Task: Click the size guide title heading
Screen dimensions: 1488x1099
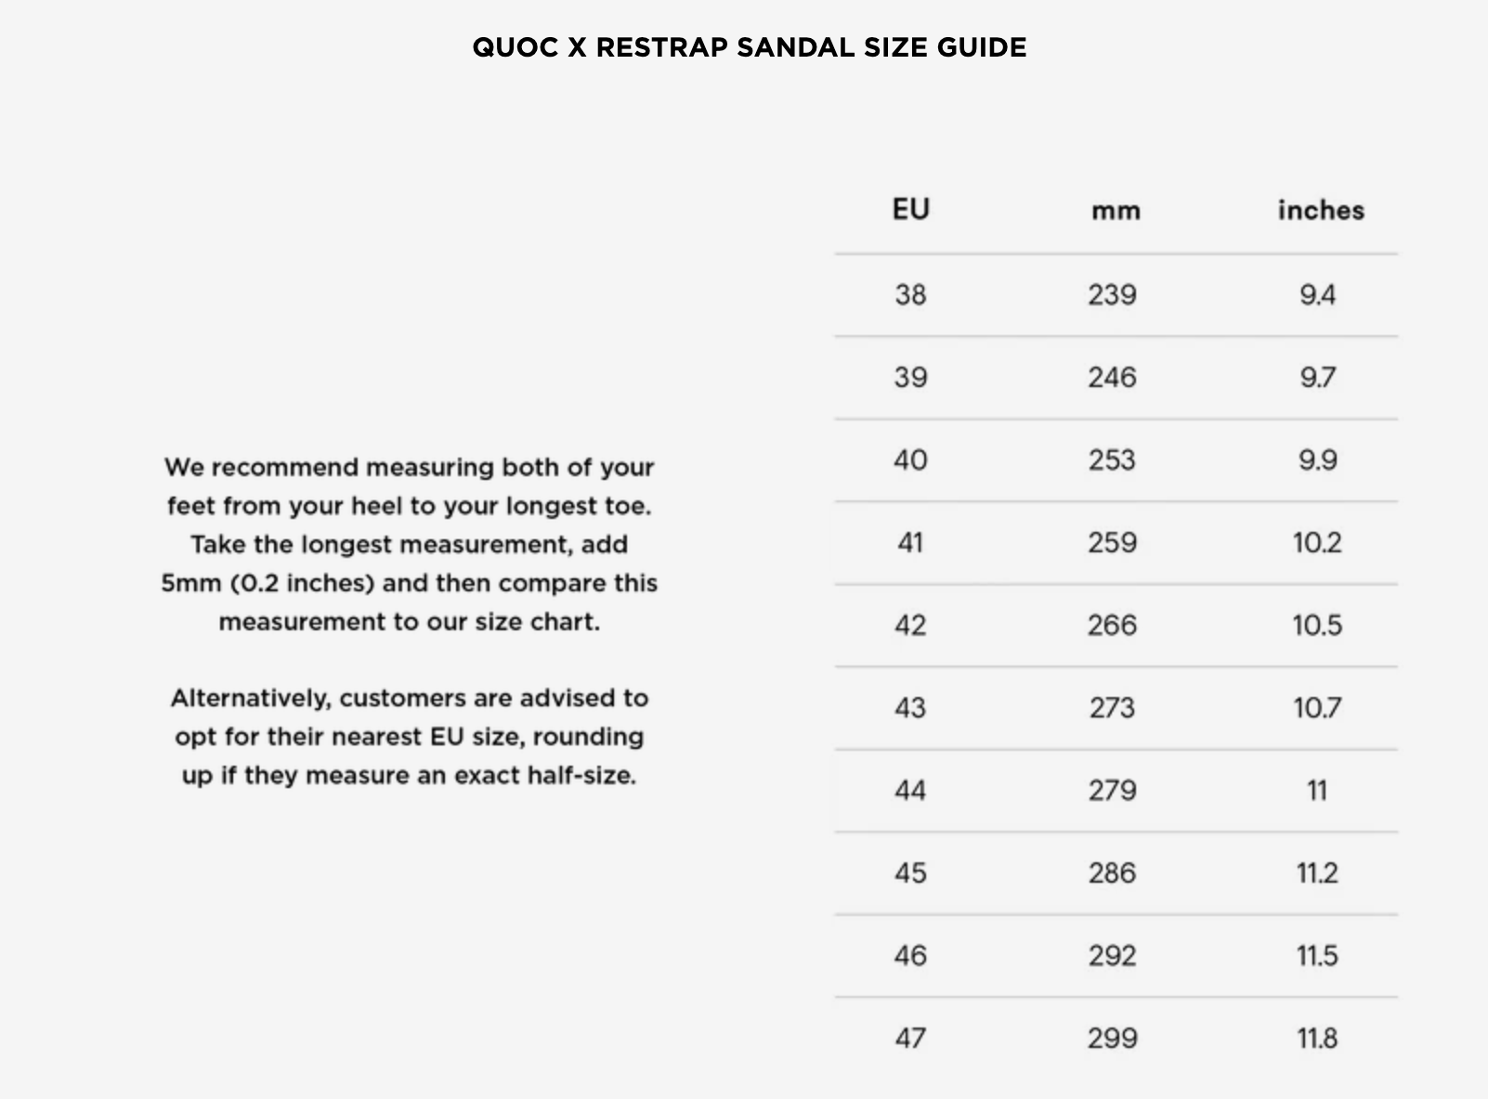Action: 749,47
